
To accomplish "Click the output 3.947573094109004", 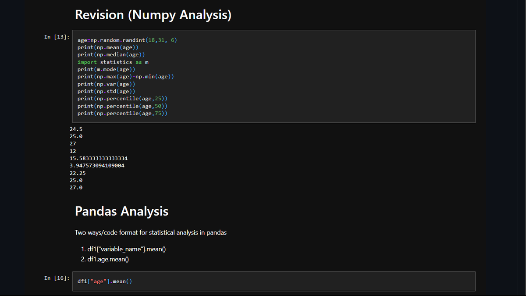I will click(x=97, y=165).
